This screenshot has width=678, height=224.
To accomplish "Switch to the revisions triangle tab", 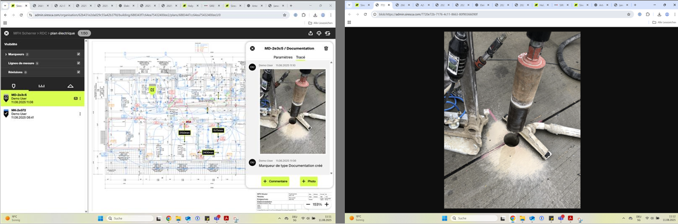I will pos(70,86).
